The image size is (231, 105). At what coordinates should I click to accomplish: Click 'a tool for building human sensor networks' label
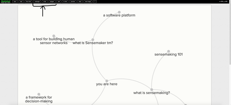click(x=54, y=41)
